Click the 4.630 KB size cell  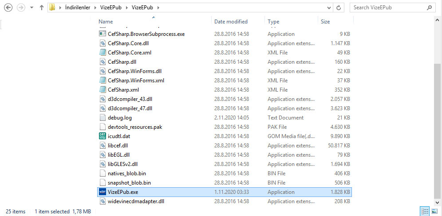coord(340,127)
